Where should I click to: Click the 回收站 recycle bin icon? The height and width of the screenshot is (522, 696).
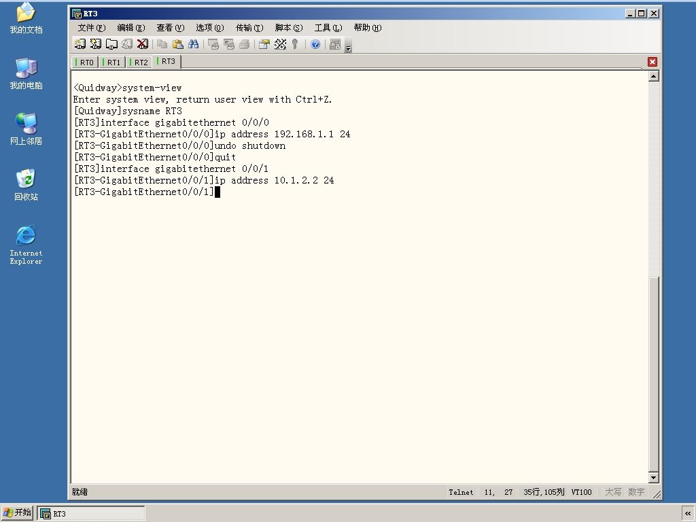26,185
